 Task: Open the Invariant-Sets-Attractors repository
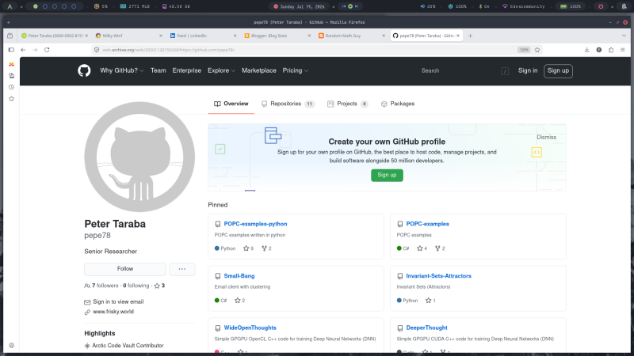coord(438,276)
